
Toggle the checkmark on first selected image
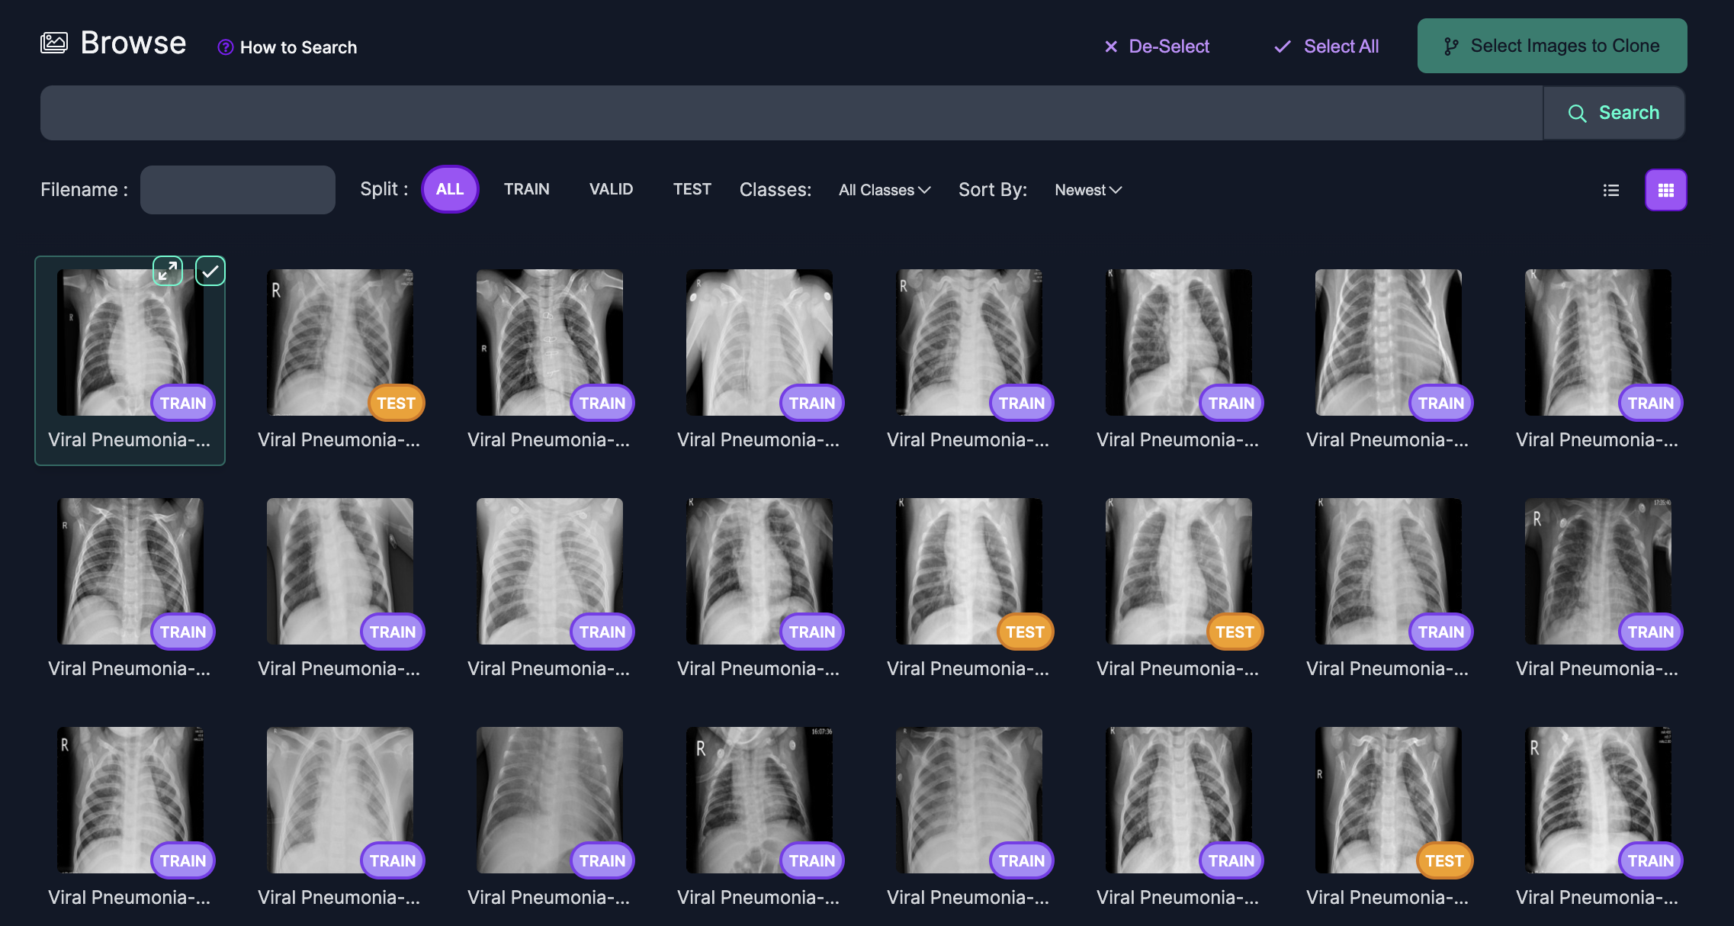pos(210,271)
